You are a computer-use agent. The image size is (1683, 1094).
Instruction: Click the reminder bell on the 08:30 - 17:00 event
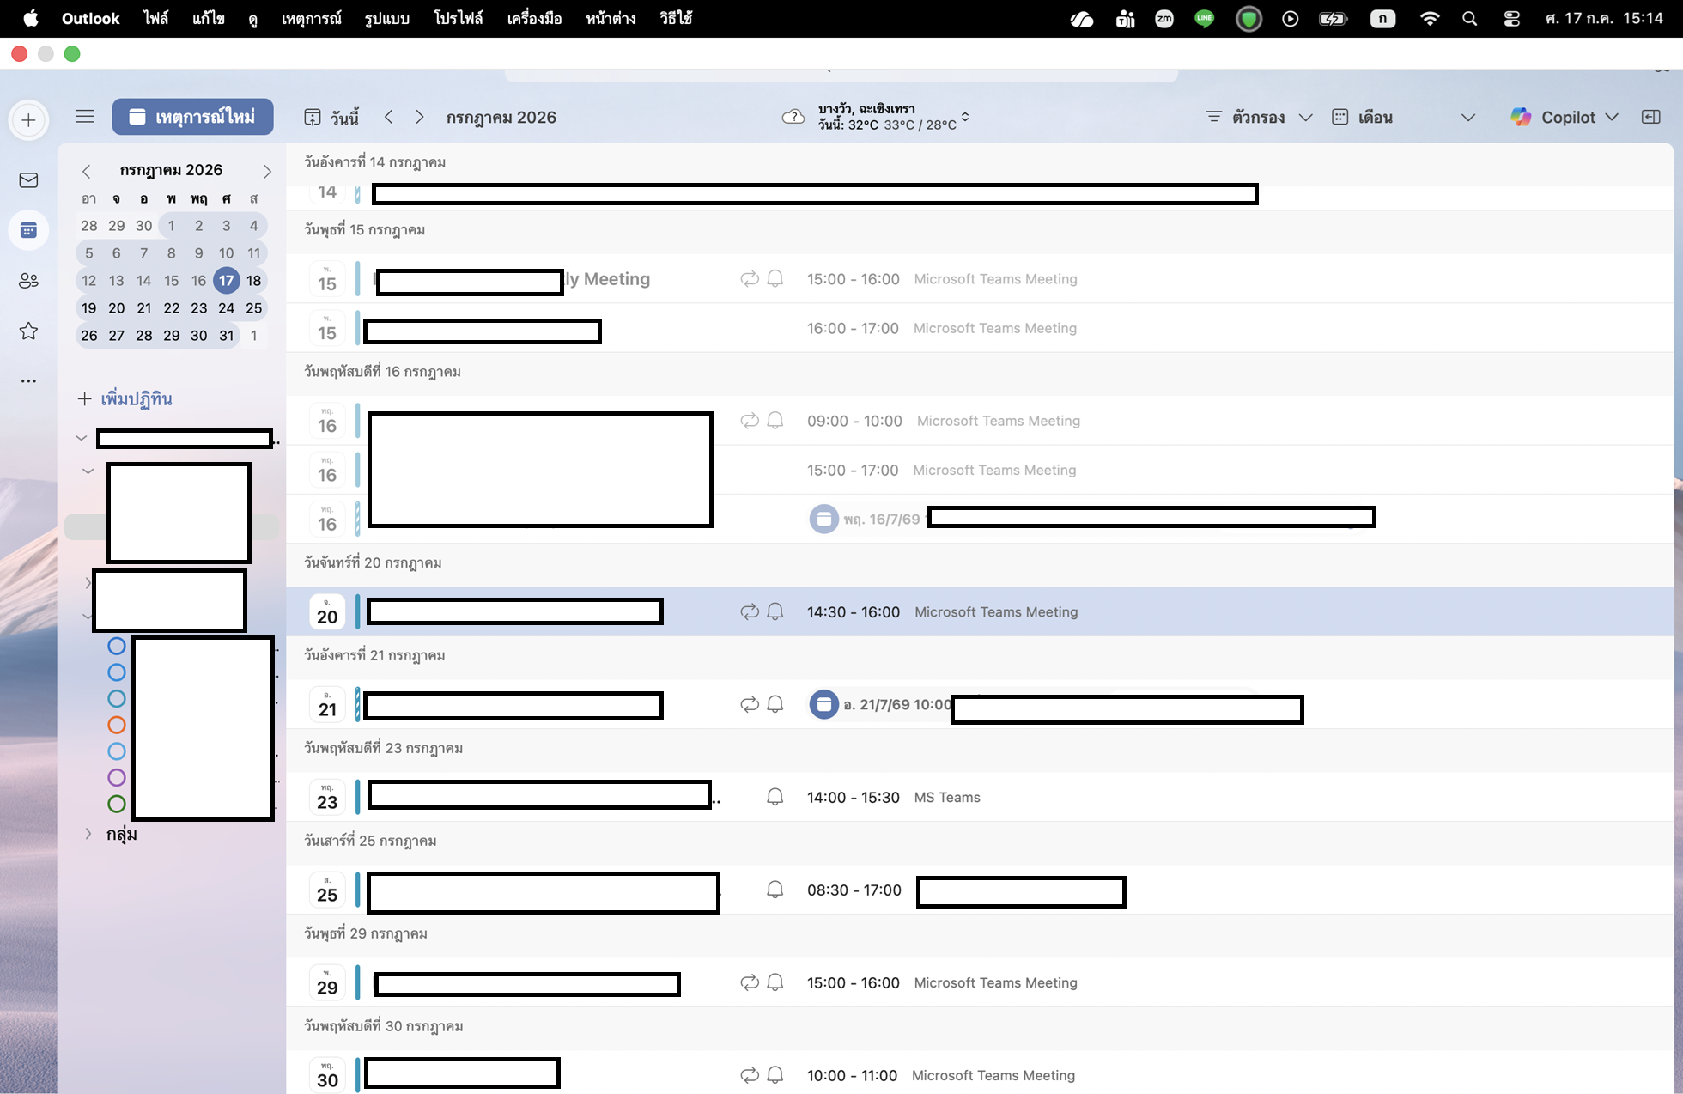[x=775, y=890]
